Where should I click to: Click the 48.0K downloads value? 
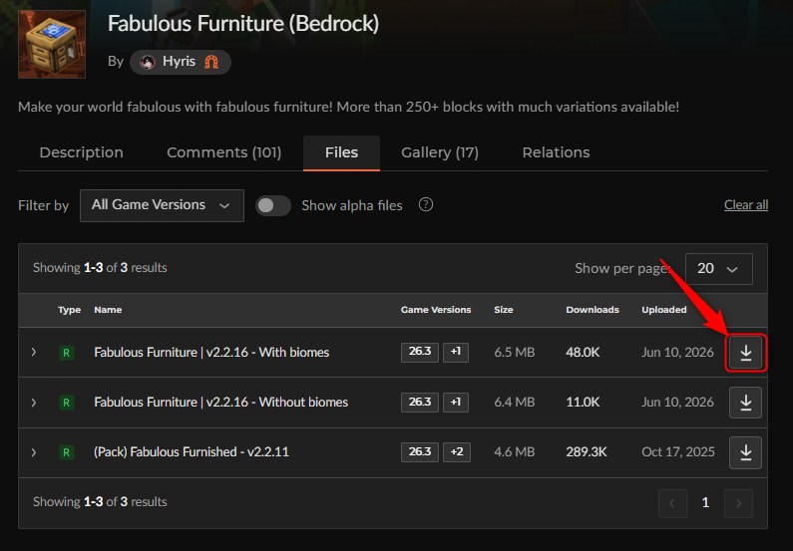(583, 352)
